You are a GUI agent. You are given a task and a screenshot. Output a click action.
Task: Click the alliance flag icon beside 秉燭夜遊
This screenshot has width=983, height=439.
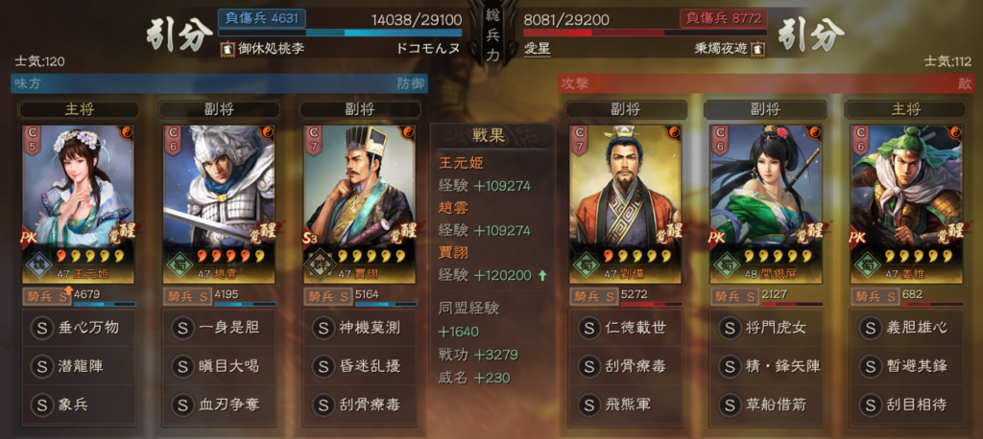756,48
